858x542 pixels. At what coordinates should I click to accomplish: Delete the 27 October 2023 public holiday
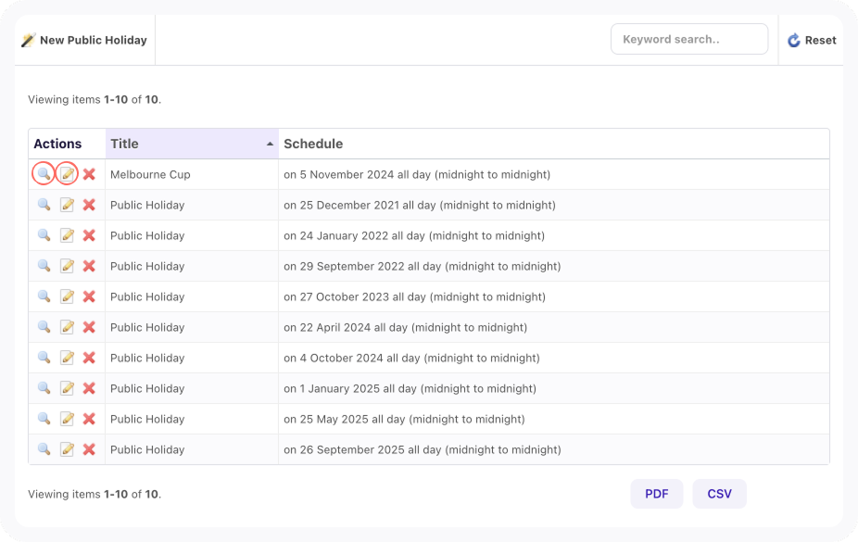[89, 296]
